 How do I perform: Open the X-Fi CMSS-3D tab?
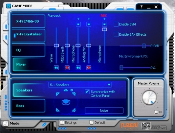pyautogui.click(x=28, y=21)
